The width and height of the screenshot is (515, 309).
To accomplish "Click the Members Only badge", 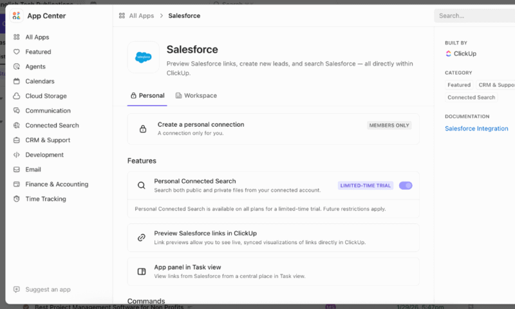I will [x=389, y=126].
